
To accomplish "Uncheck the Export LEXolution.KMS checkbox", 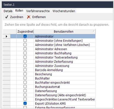I will [x=25, y=103].
